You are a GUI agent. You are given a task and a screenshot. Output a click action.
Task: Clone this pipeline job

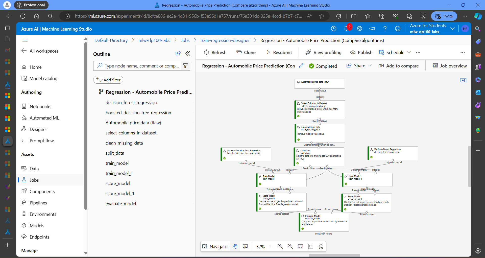pos(246,52)
